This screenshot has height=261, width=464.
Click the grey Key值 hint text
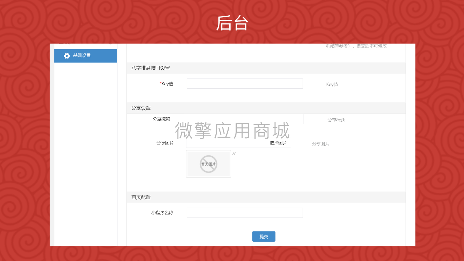332,85
